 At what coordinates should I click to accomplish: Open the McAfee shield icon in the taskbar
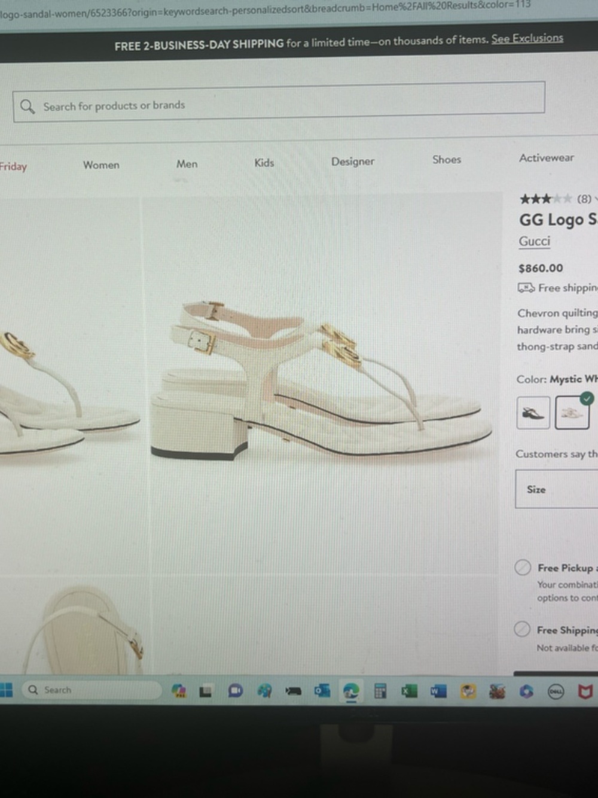(585, 692)
